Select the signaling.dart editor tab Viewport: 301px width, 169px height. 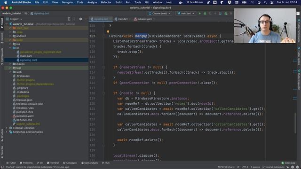[101, 19]
